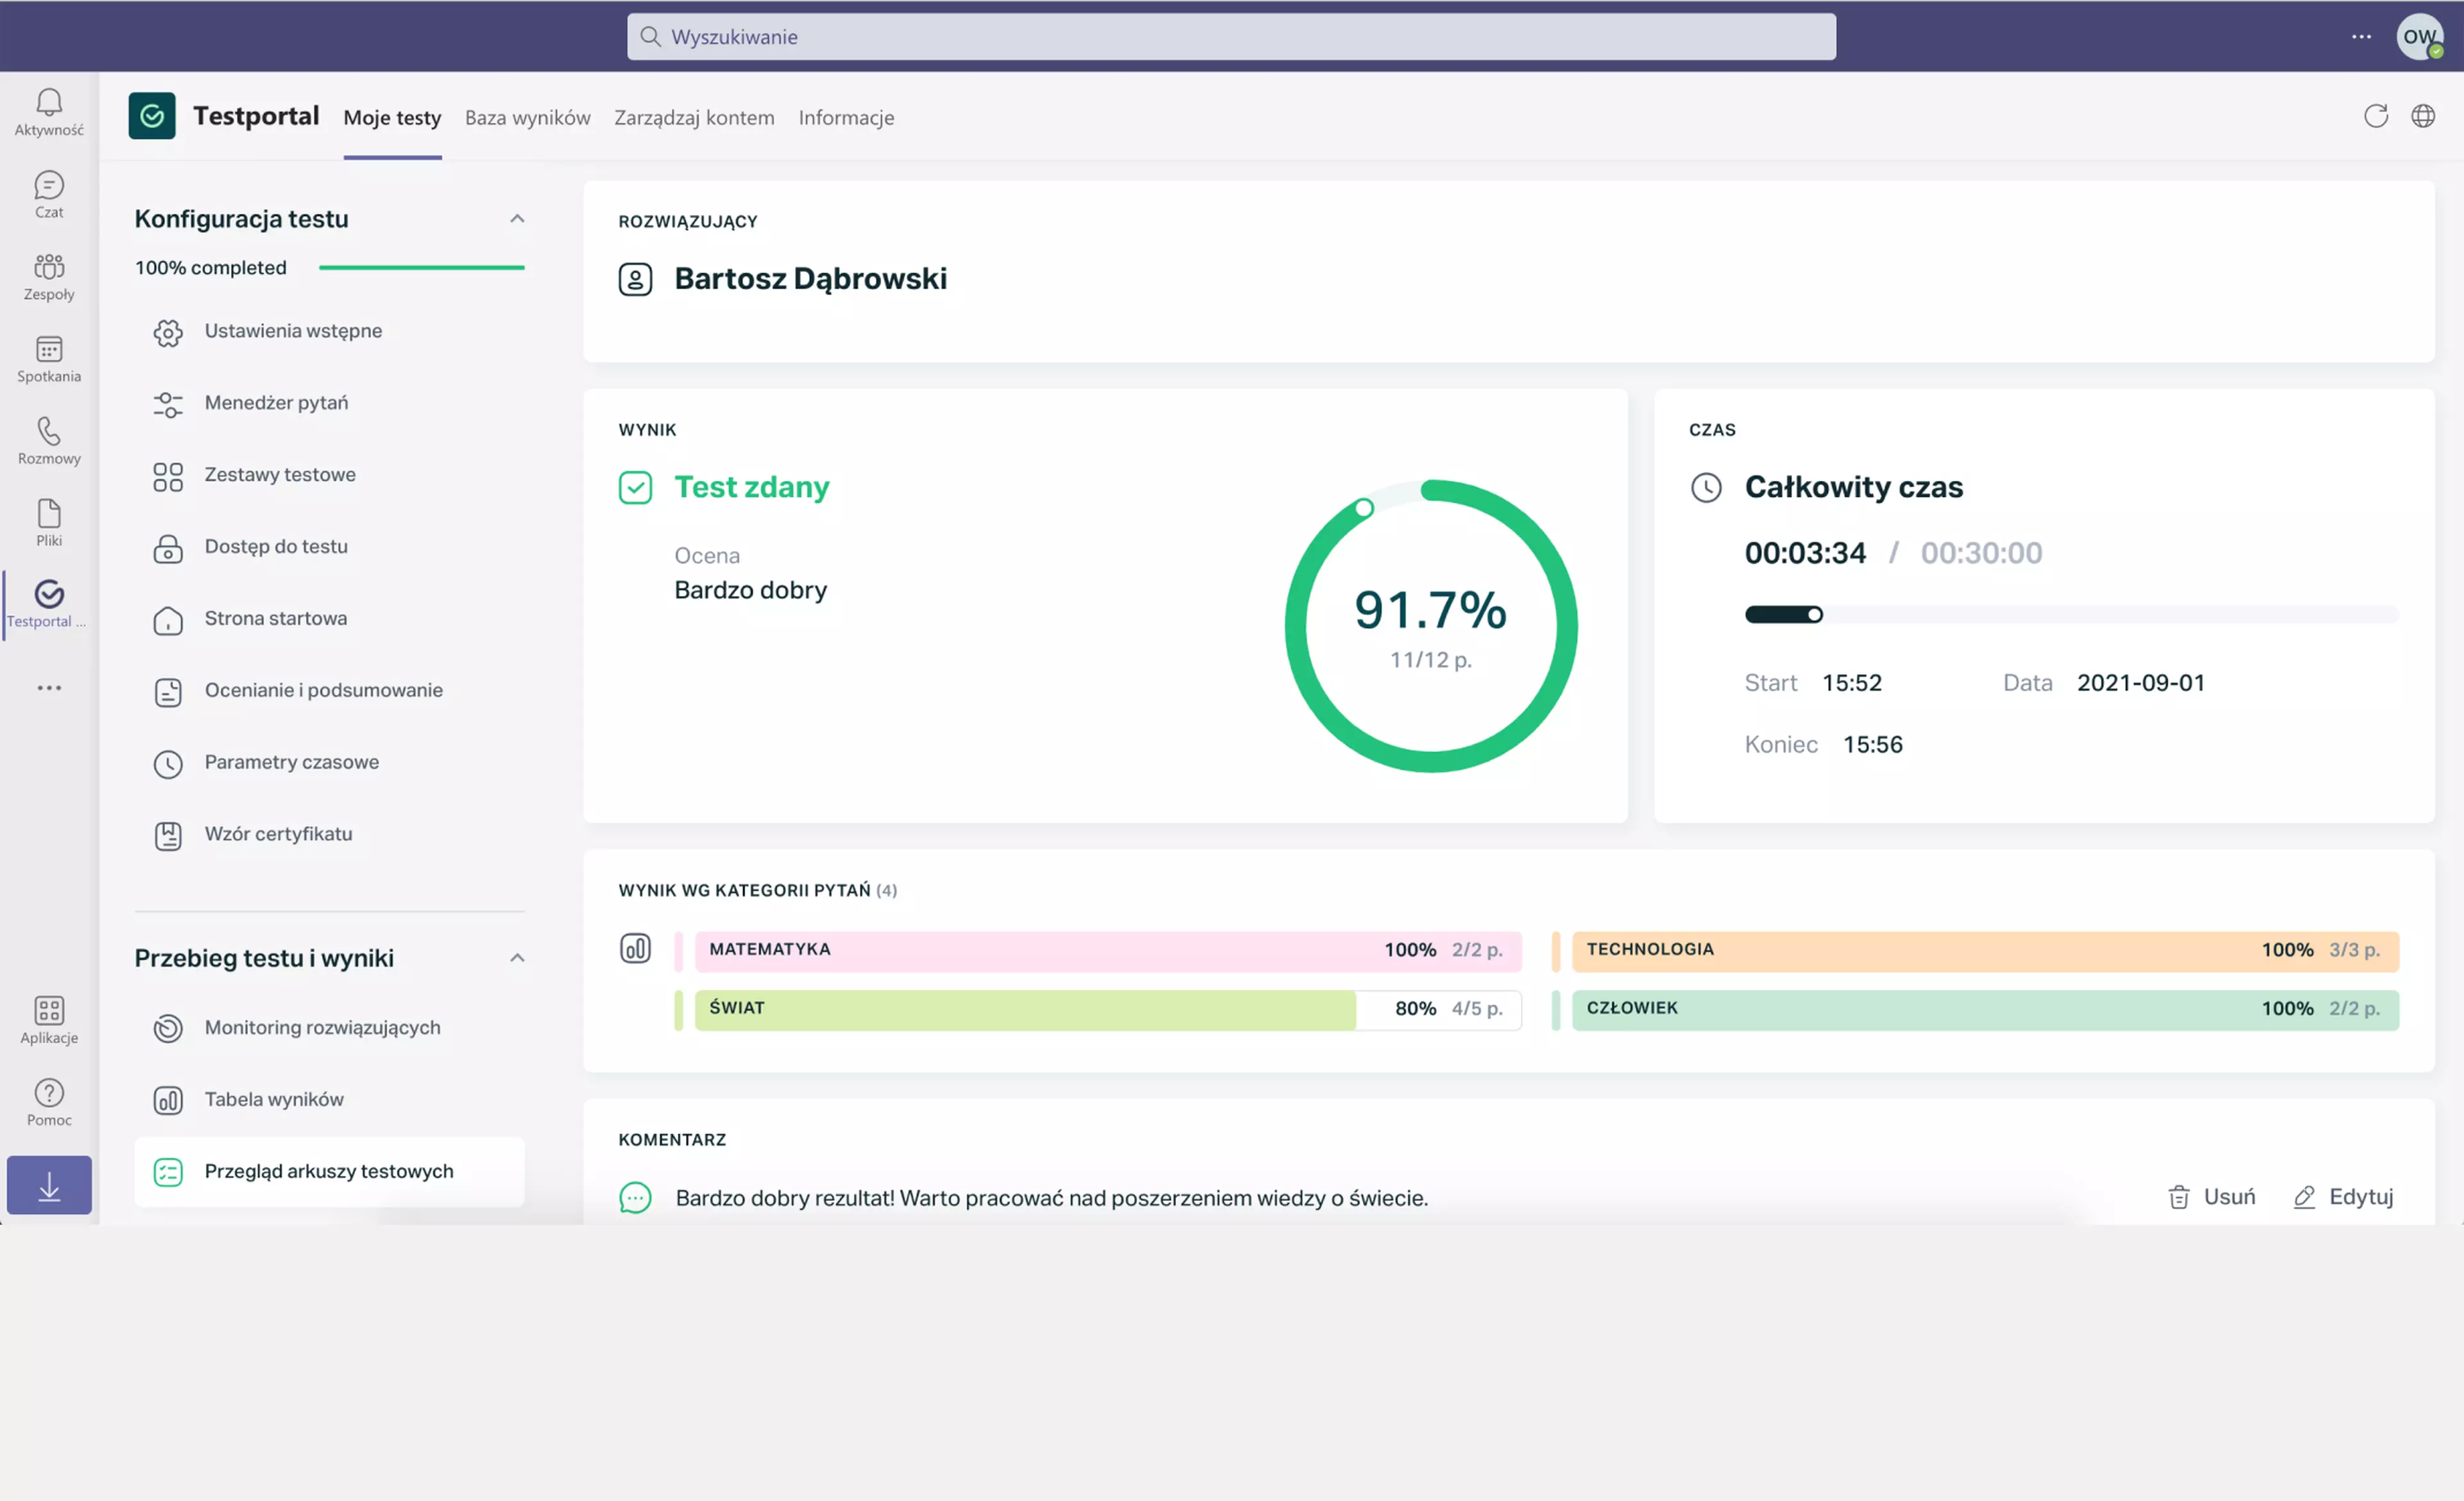Open more apps ellipsis in the left rail
Image resolution: width=2464 pixels, height=1501 pixels.
point(49,688)
